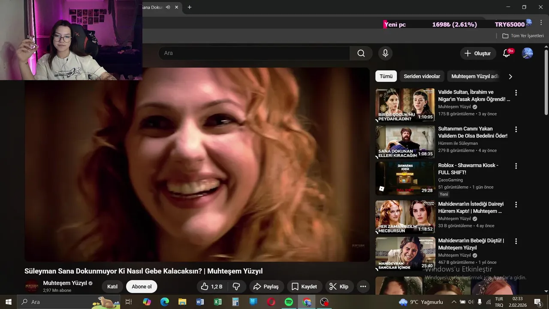This screenshot has width=549, height=309.
Task: Activate voice search microphone icon
Action: pyautogui.click(x=385, y=53)
